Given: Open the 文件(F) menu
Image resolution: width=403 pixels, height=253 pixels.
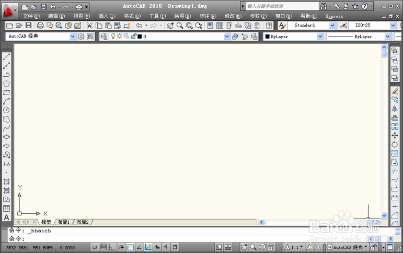Looking at the screenshot, I should [31, 16].
